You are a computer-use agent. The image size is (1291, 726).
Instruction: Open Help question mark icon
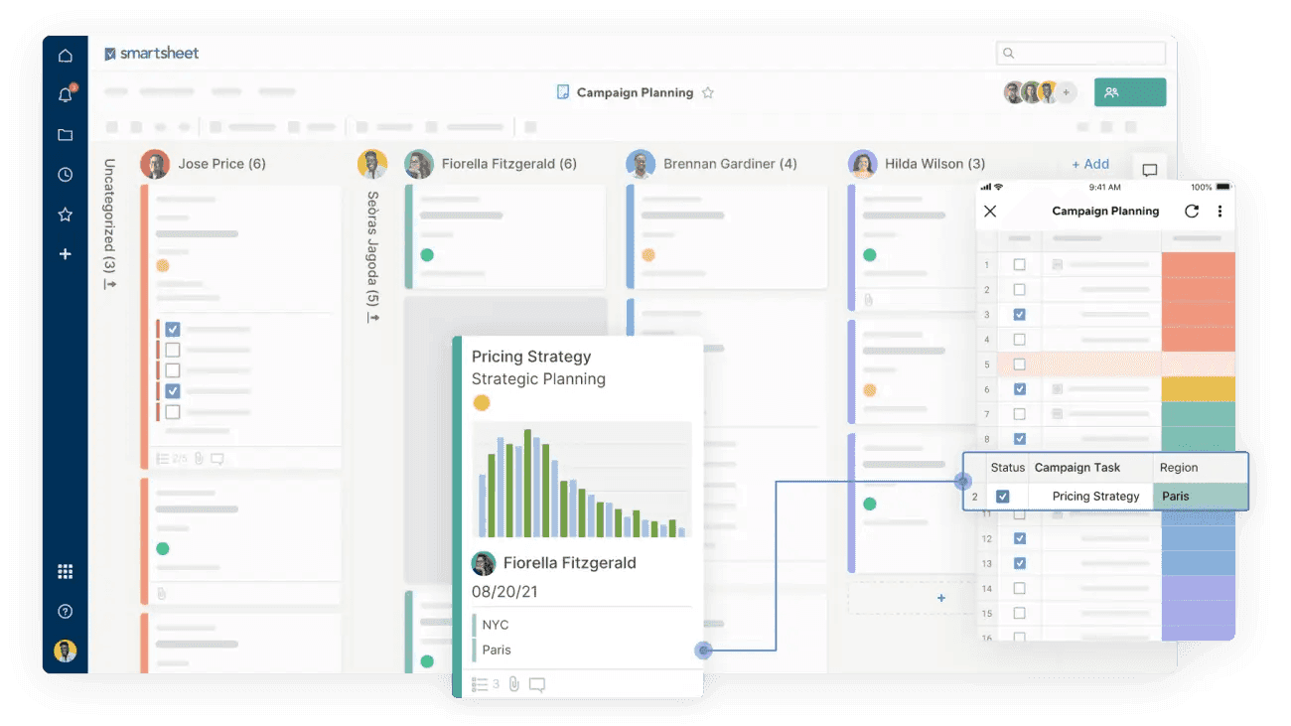click(66, 612)
